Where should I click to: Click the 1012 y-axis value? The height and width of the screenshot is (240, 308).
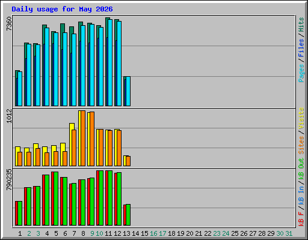[9, 116]
